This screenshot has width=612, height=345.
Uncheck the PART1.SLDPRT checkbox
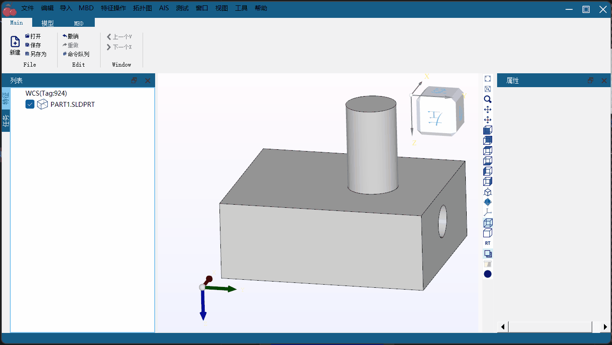tap(30, 105)
